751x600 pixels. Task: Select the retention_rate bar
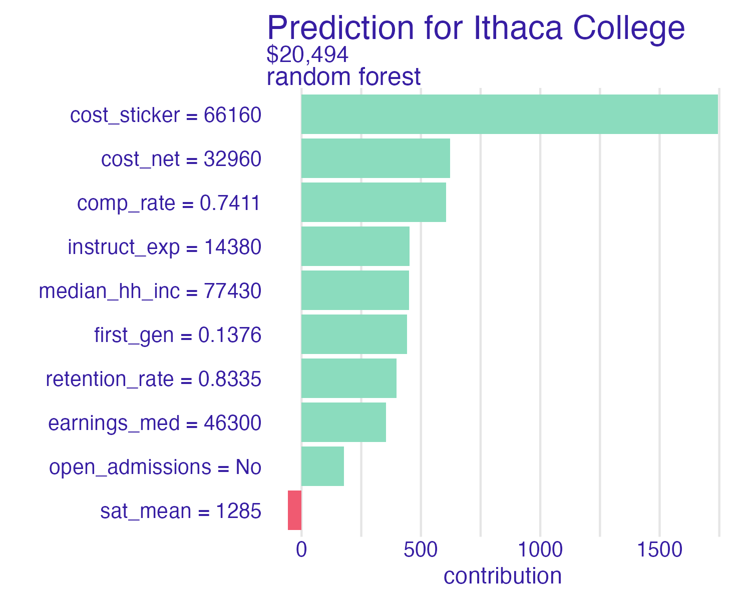349,378
